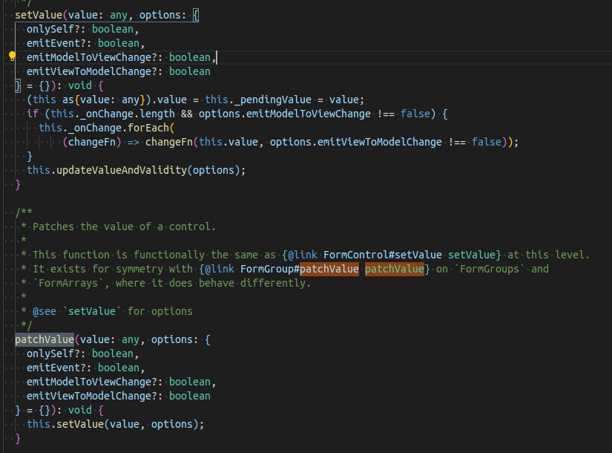Screen dimensions: 612x453
Task: Click the word behave in the comment
Action: [217, 283]
